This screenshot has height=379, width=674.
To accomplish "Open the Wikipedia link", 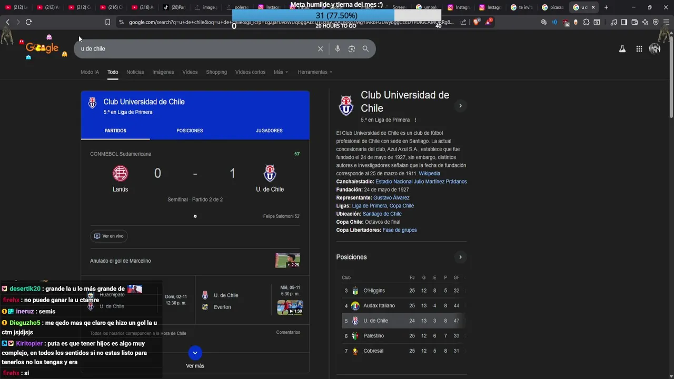I will [x=430, y=174].
